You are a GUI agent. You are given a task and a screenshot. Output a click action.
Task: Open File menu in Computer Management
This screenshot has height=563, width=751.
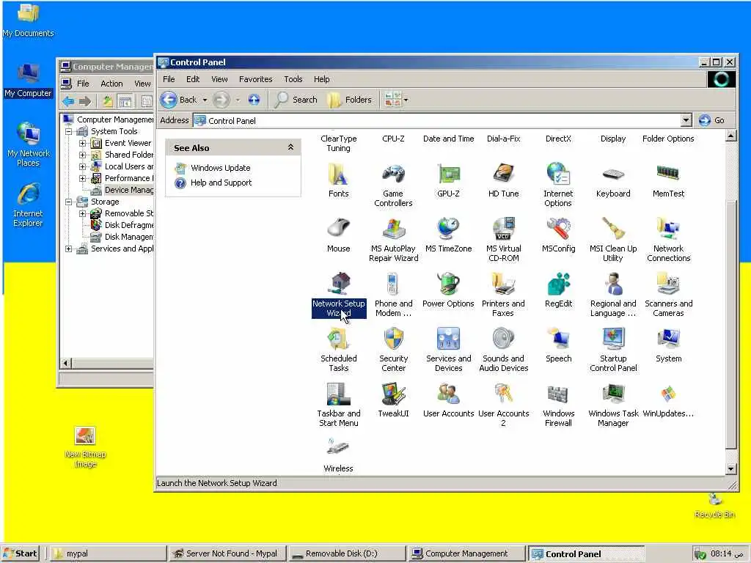click(83, 84)
